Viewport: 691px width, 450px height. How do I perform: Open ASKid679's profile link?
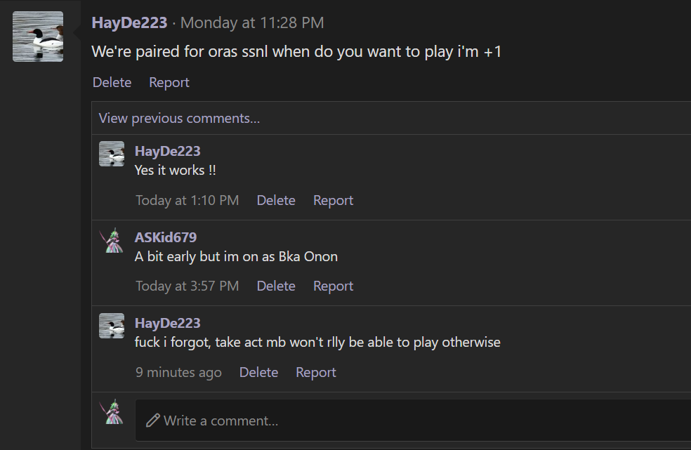pyautogui.click(x=166, y=237)
